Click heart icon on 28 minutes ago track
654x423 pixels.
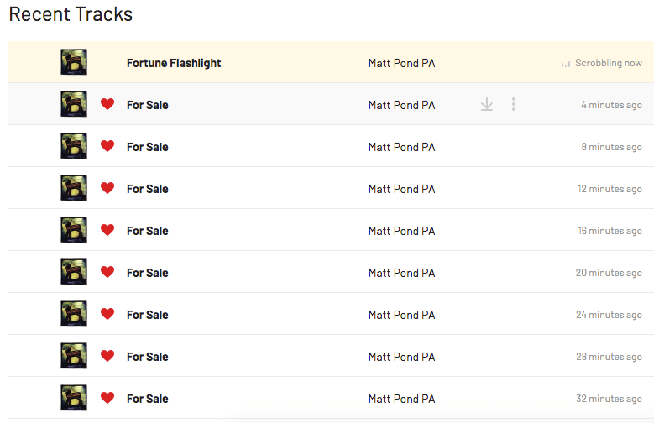[107, 356]
